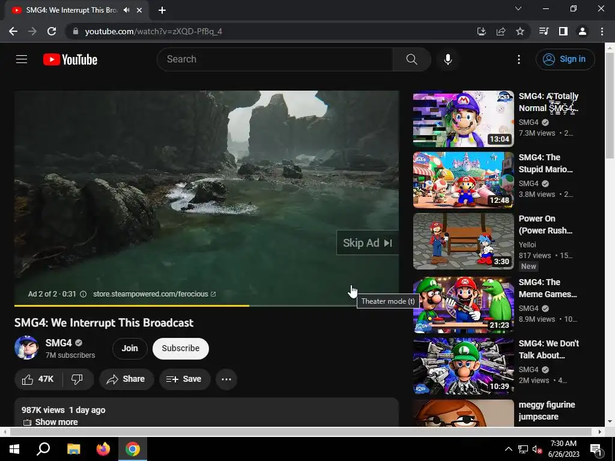
Task: Dislike the video with thumbs down
Action: [77, 379]
